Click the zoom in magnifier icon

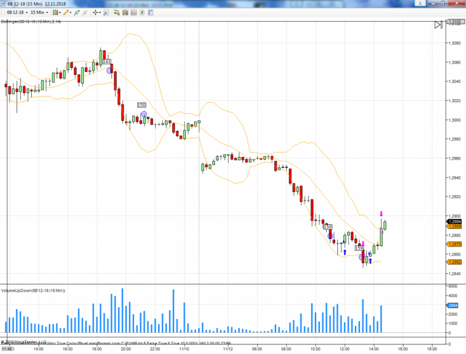[77, 12]
